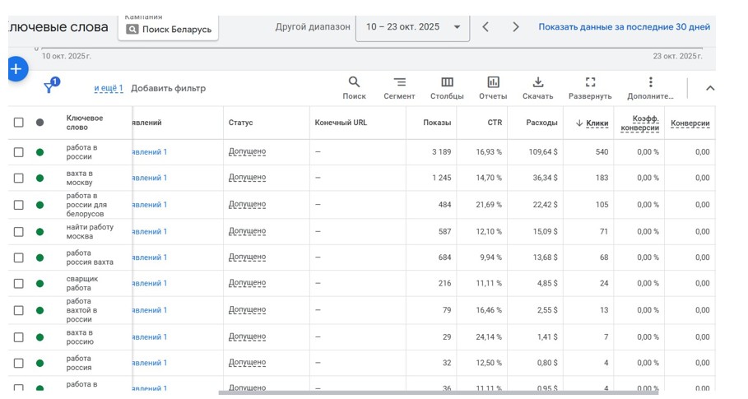Click 'Показать данные за последние 30 дней'
The height and width of the screenshot is (399, 748).
coord(624,27)
